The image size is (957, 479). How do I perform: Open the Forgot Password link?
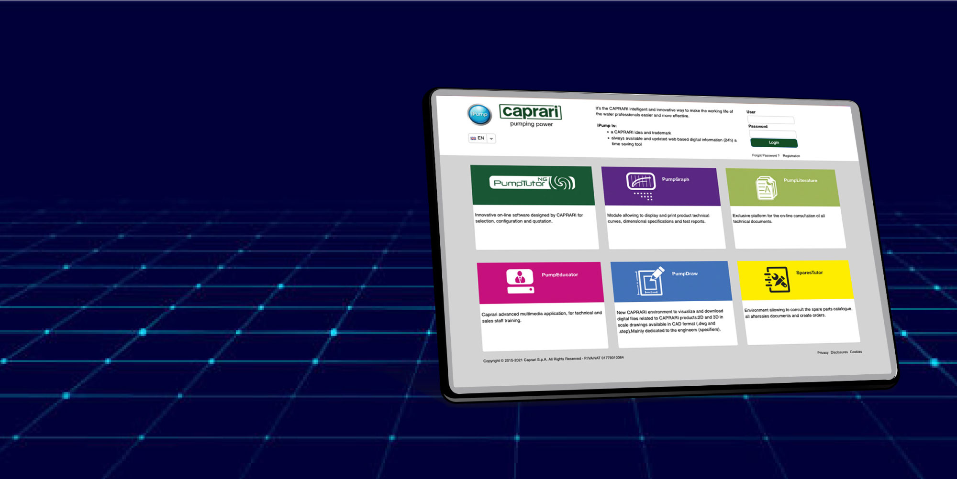(766, 155)
